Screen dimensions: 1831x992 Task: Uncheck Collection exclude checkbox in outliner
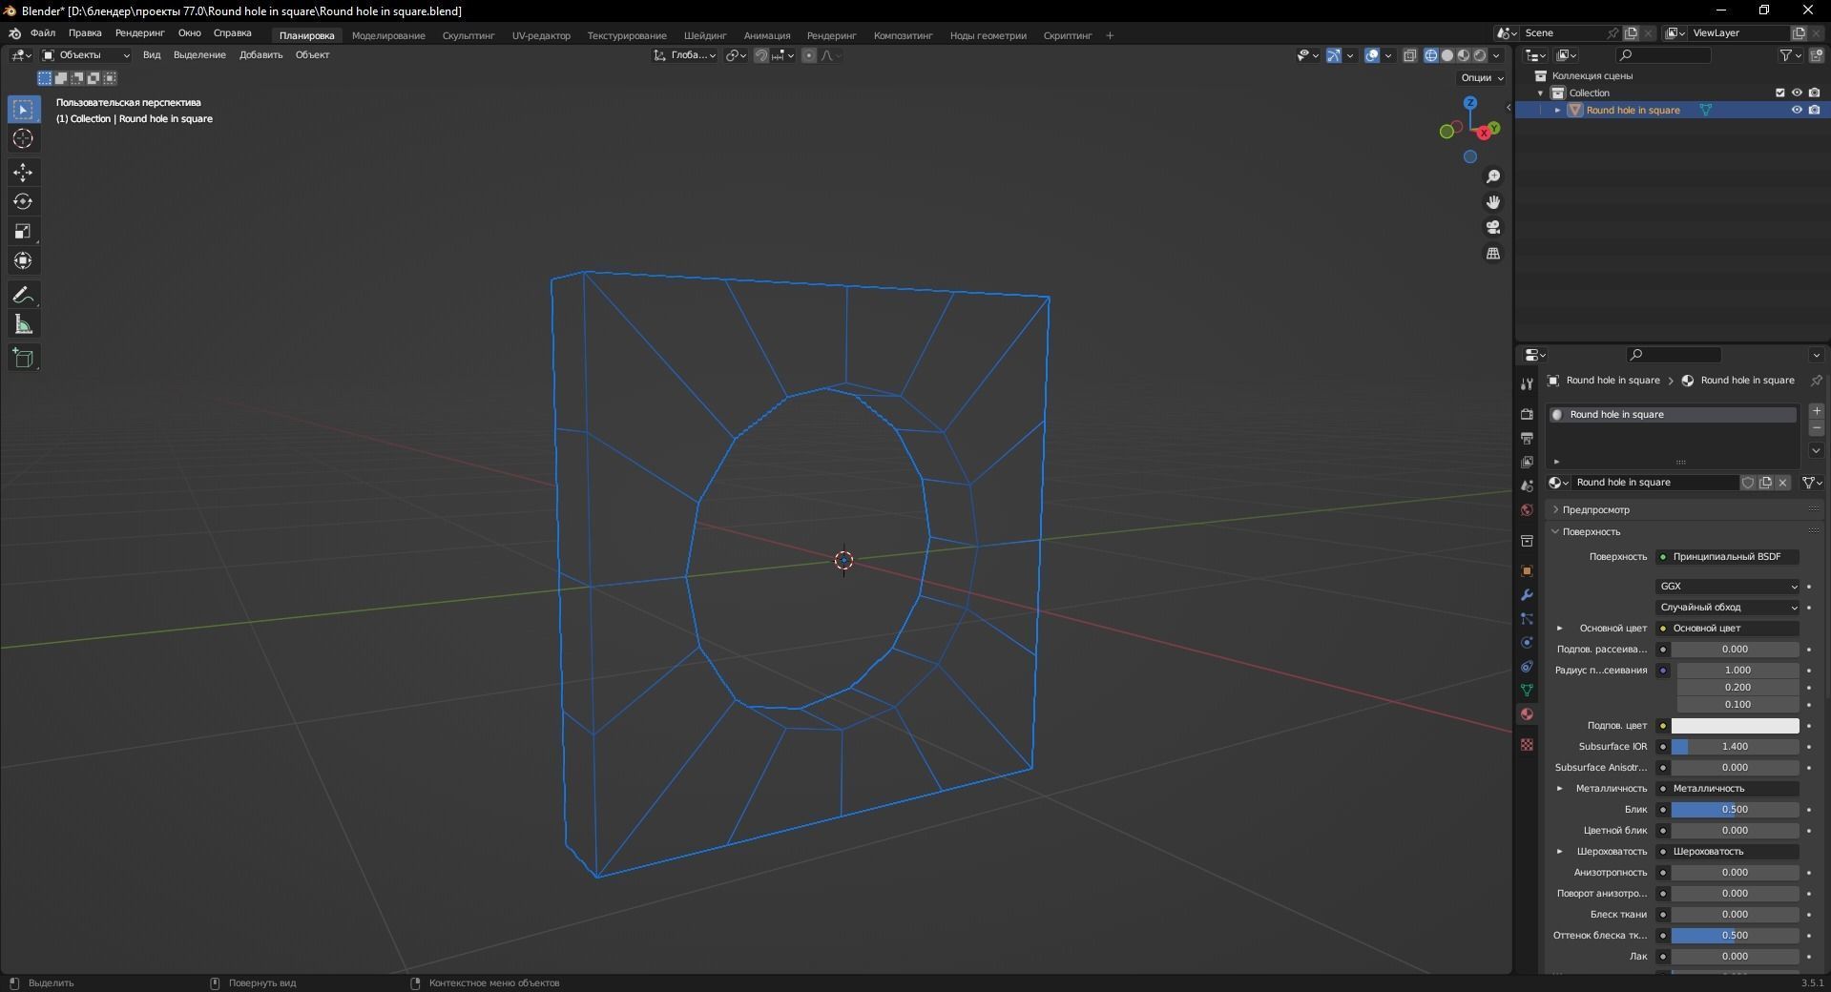click(x=1779, y=93)
